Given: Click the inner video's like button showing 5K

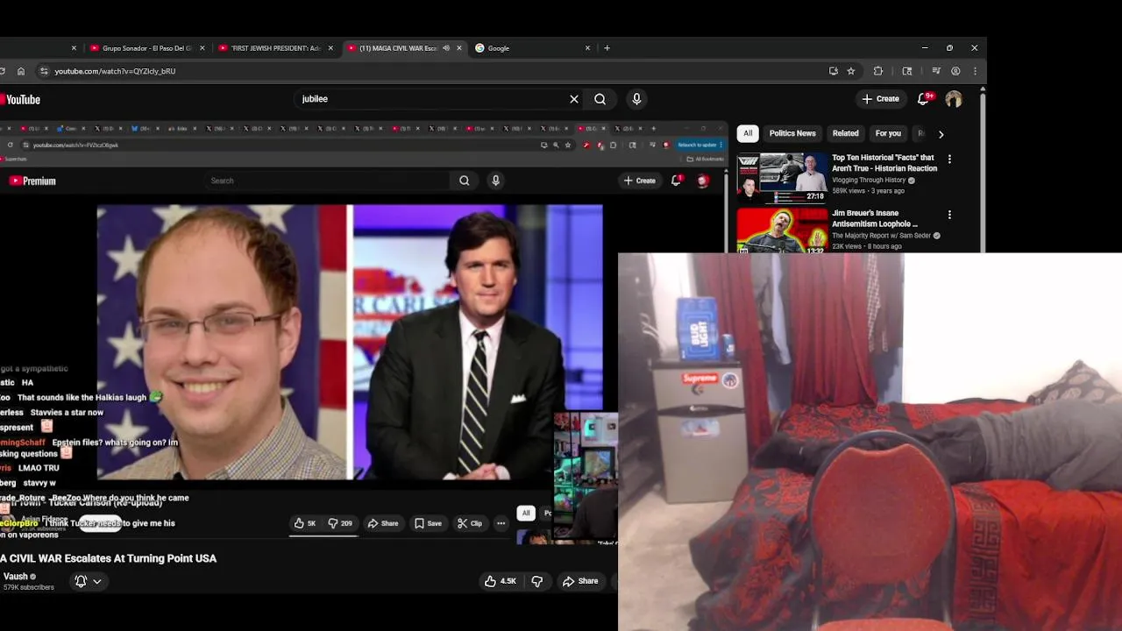Looking at the screenshot, I should 304,523.
